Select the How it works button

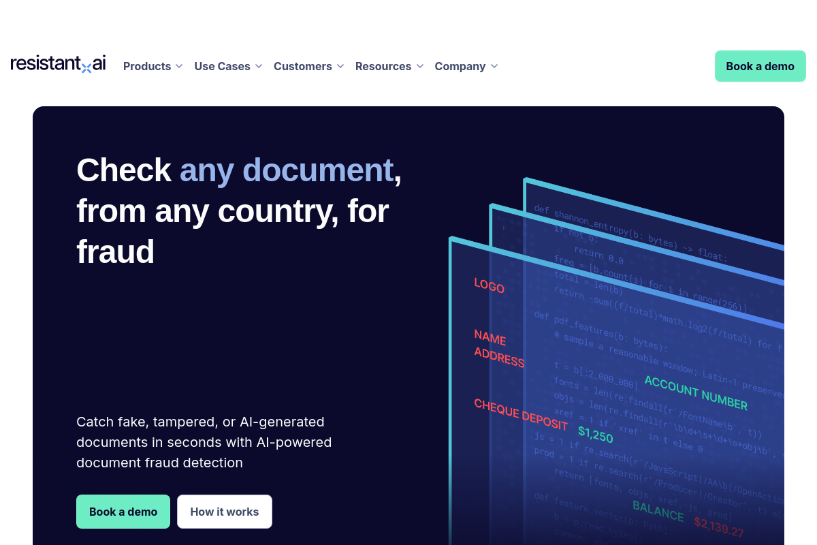click(225, 512)
